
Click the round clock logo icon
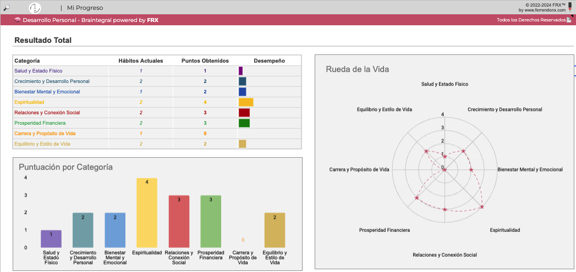tap(35, 8)
